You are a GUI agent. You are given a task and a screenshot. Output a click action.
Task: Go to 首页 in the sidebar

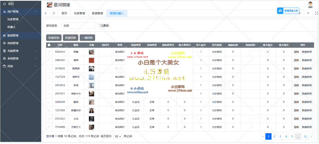click(x=11, y=4)
